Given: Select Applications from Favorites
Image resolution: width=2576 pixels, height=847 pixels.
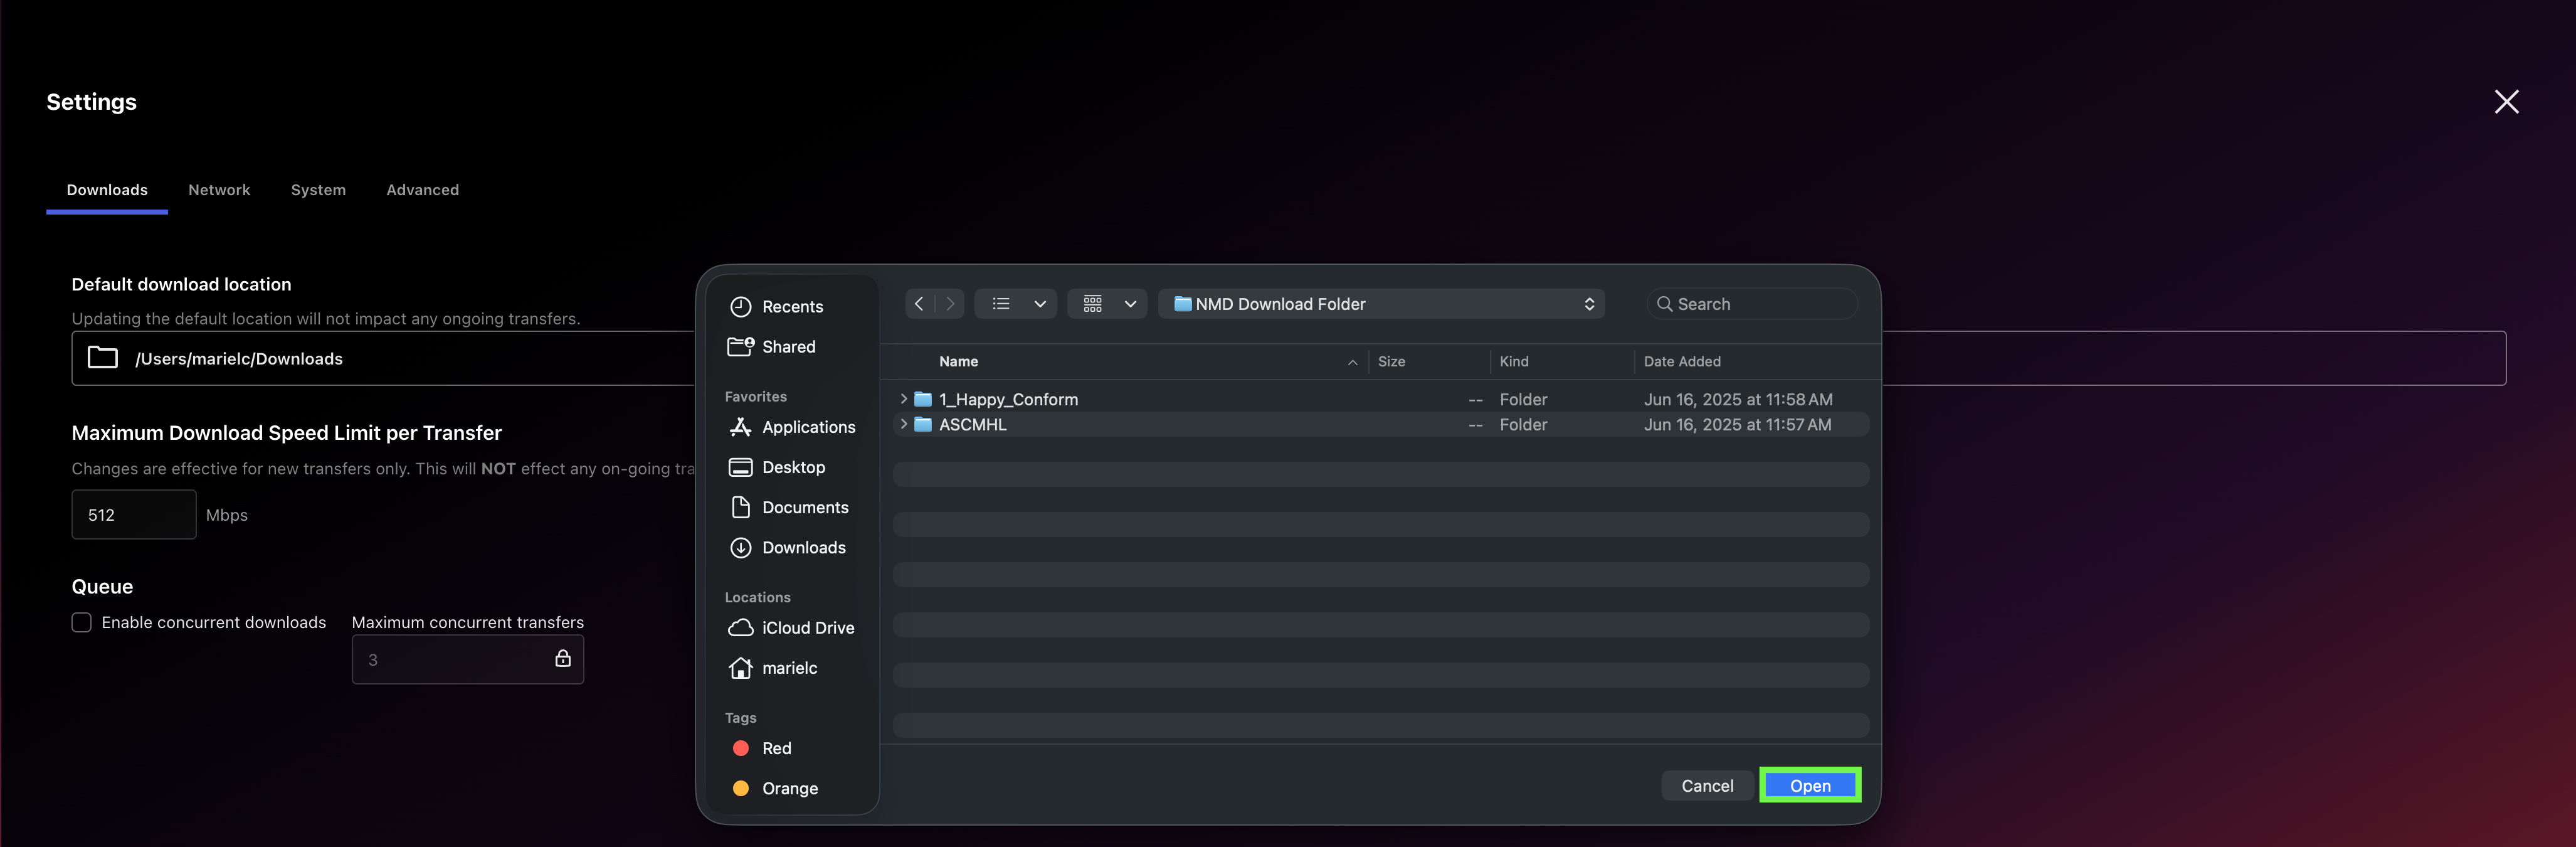Looking at the screenshot, I should tap(809, 427).
